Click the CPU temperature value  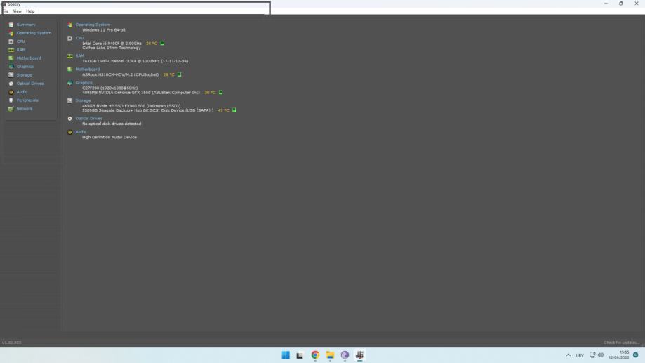152,44
